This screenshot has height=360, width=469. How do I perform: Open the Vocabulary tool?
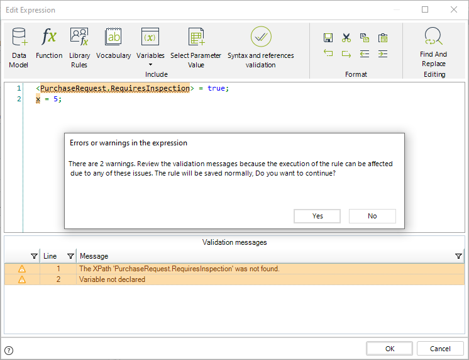113,43
